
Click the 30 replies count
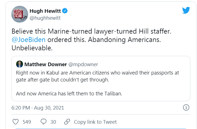click(x=53, y=122)
